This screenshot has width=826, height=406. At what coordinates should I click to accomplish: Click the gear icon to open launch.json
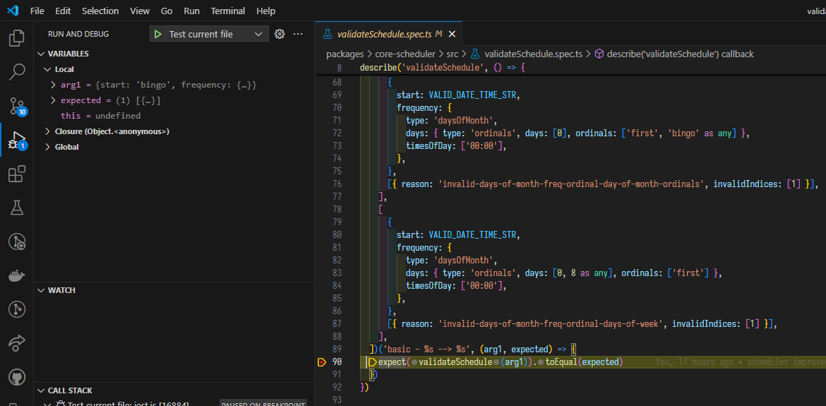(280, 34)
